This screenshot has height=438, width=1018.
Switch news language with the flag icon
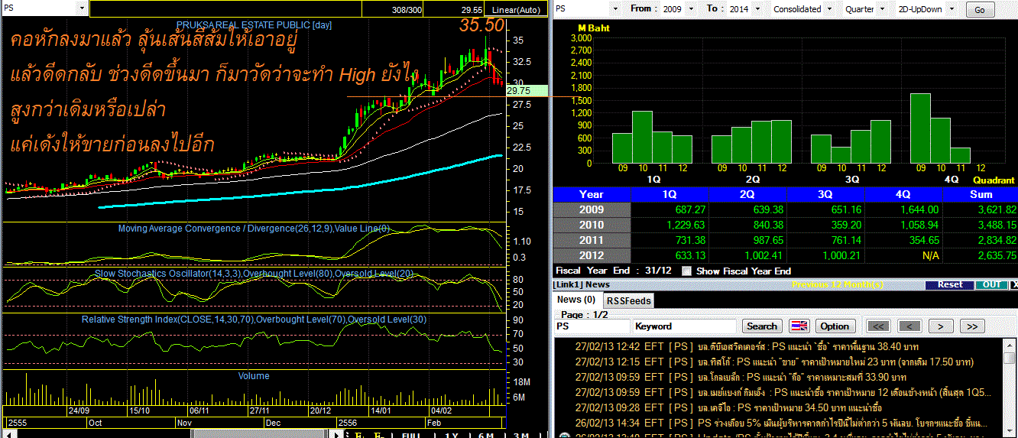pyautogui.click(x=799, y=326)
